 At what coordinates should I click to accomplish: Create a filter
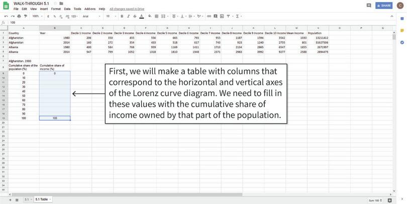pos(229,16)
